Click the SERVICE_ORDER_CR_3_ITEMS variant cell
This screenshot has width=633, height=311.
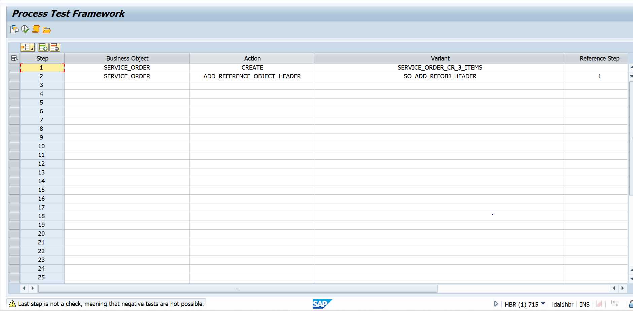pos(440,68)
